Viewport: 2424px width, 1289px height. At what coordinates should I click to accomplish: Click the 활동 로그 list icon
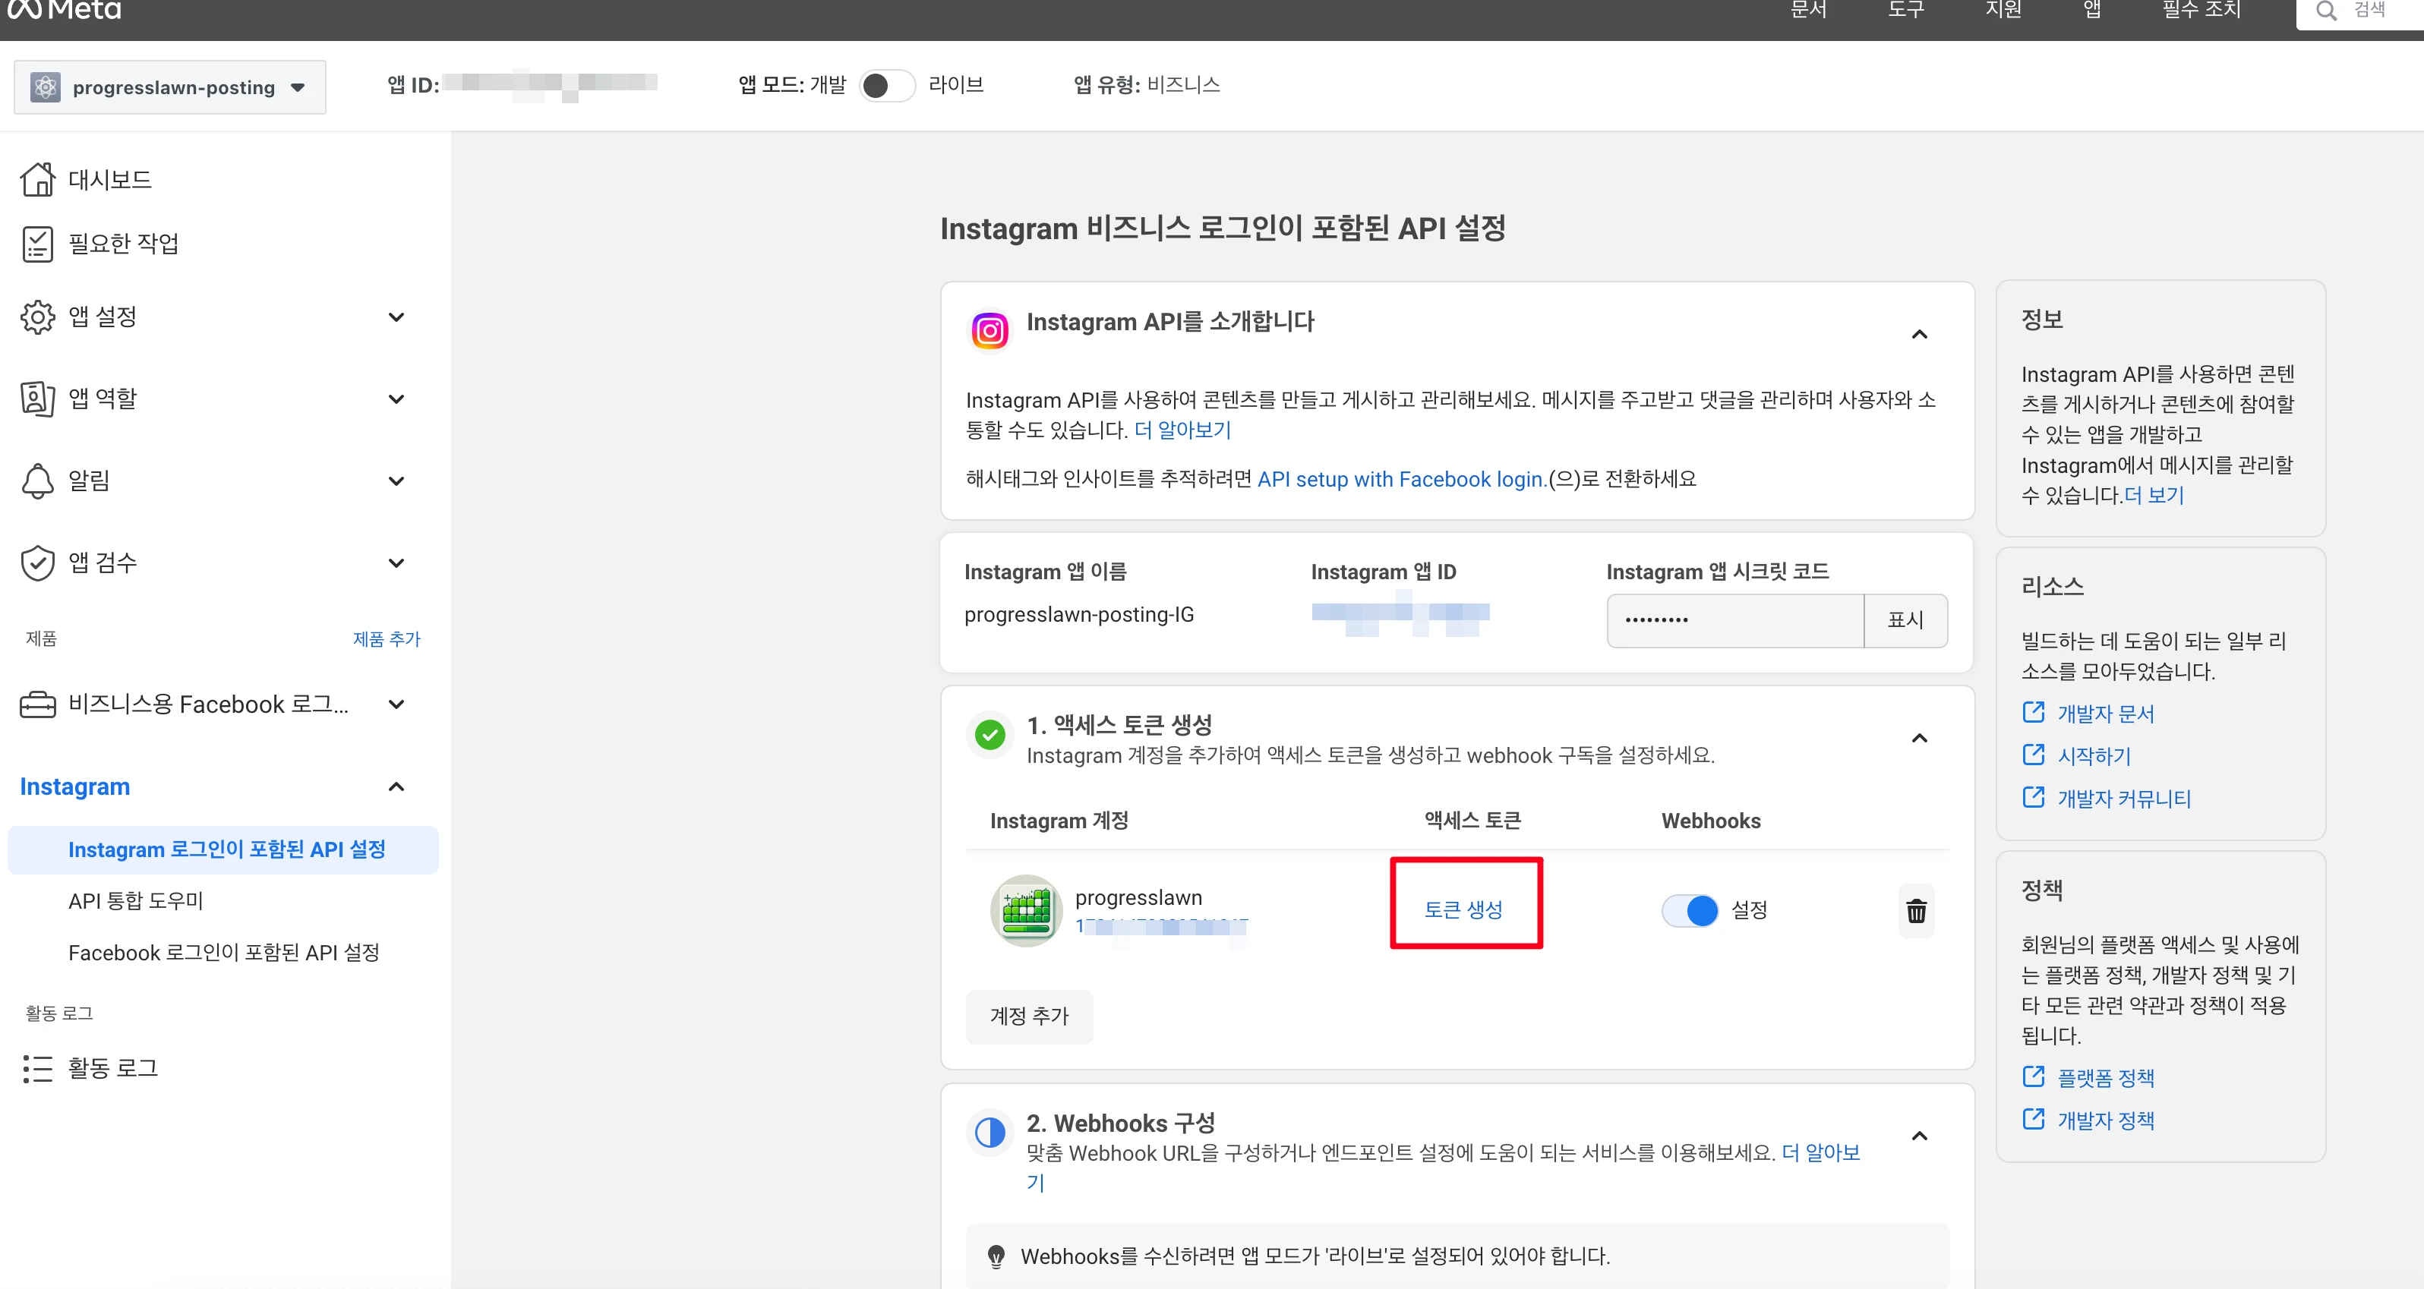pos(38,1069)
